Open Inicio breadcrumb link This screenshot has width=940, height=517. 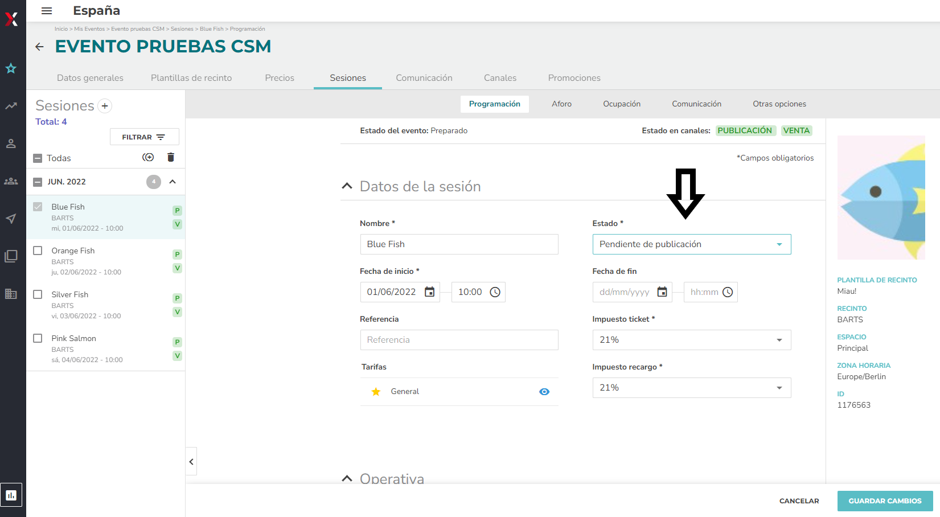point(61,29)
